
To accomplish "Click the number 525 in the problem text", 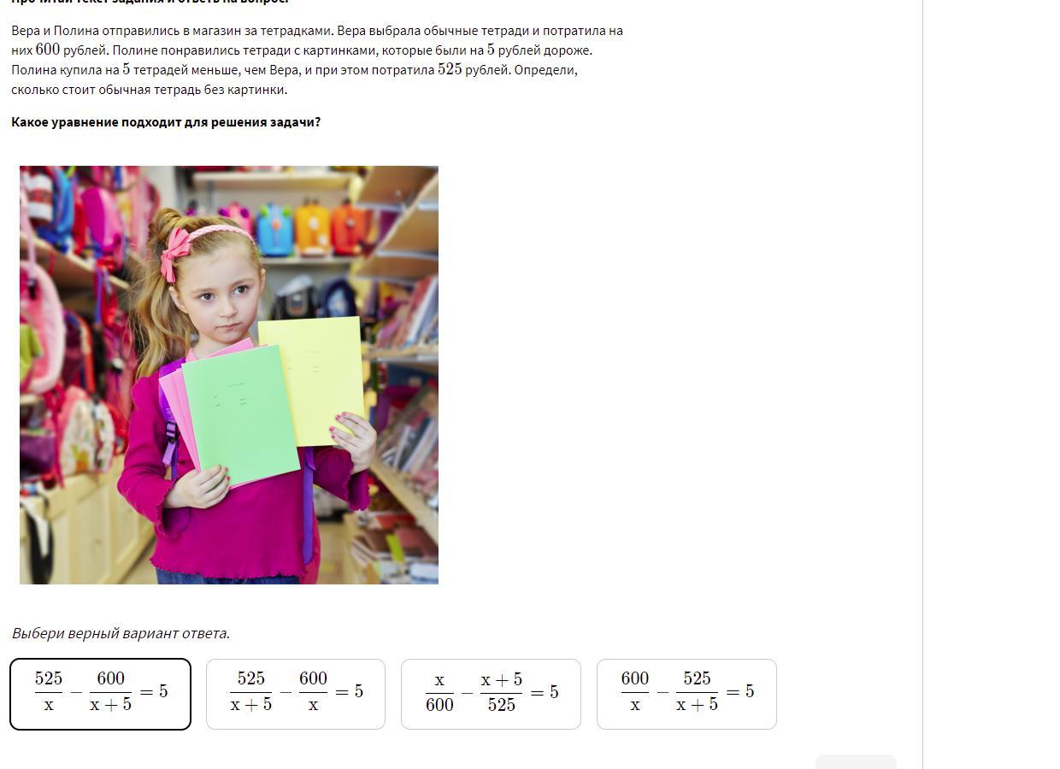I will 450,69.
